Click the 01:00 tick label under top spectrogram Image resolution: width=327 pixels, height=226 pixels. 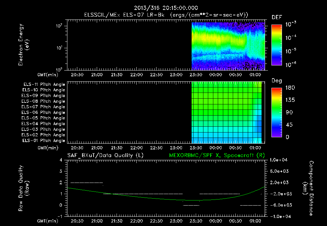pos(255,75)
